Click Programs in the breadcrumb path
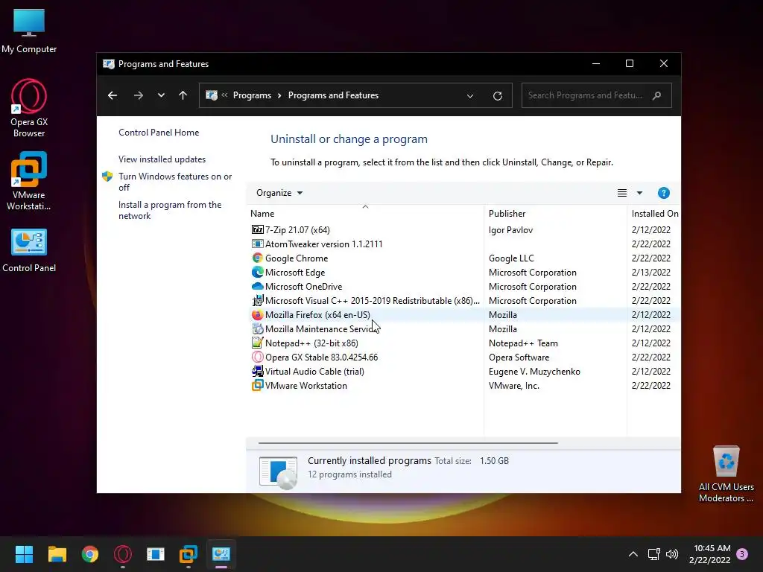Image resolution: width=763 pixels, height=572 pixels. click(x=252, y=95)
